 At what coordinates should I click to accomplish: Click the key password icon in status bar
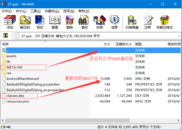pyautogui.click(x=8, y=127)
